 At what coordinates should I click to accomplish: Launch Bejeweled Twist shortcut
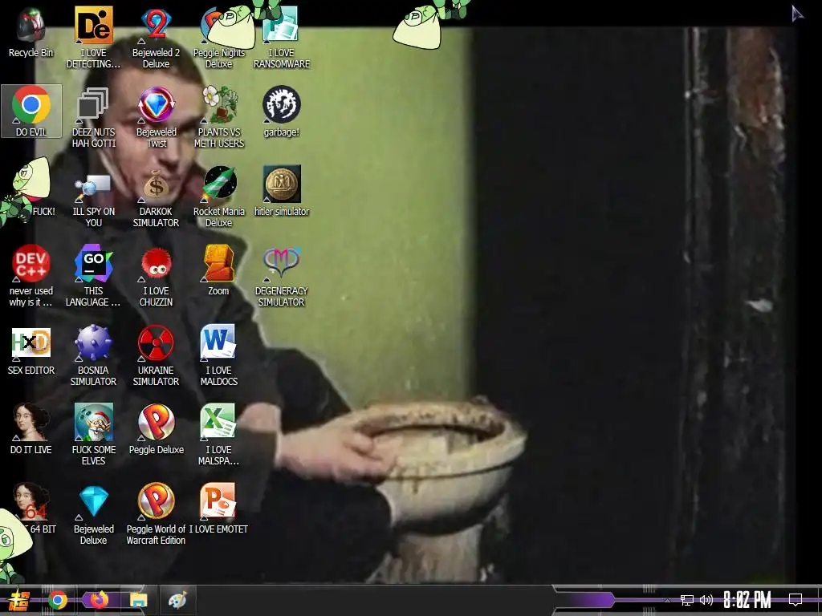(x=156, y=117)
